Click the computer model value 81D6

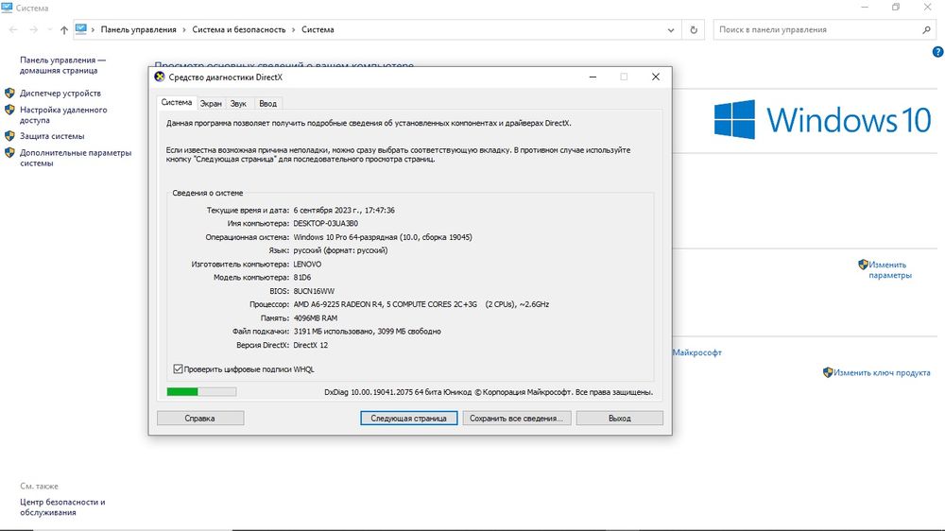coord(302,278)
